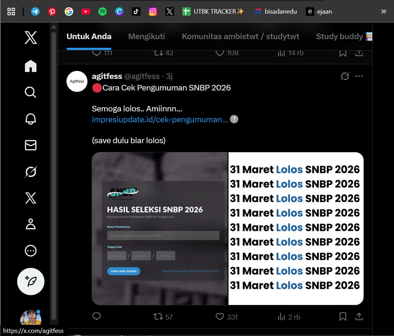Compose a new post with the feather button
The width and height of the screenshot is (394, 336).
pos(30,282)
